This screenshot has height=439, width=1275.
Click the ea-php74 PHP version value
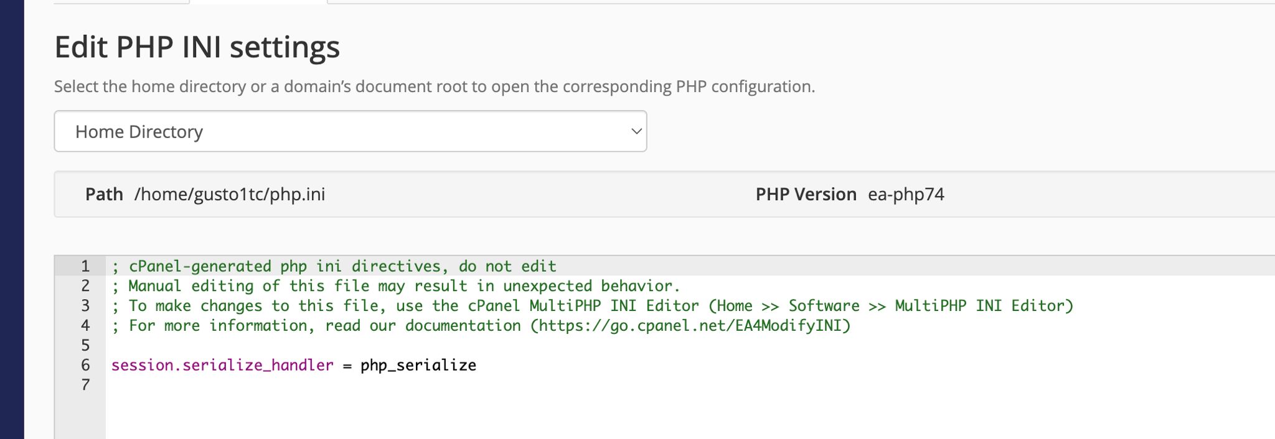pyautogui.click(x=906, y=195)
